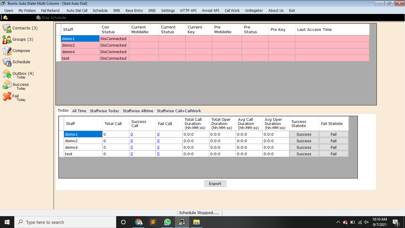Click the Stop Schedular toolbar item
Screen dimensions: 405x228
coord(51,18)
